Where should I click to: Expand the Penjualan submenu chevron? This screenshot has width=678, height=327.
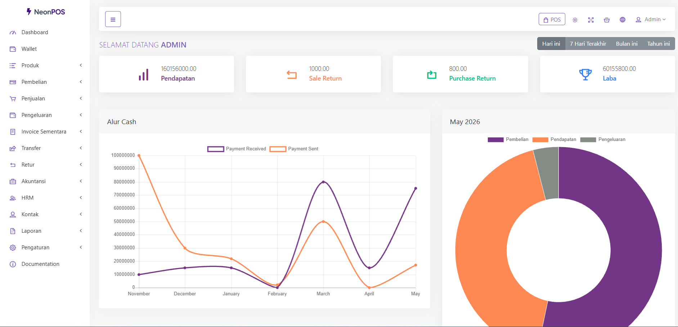pos(81,98)
